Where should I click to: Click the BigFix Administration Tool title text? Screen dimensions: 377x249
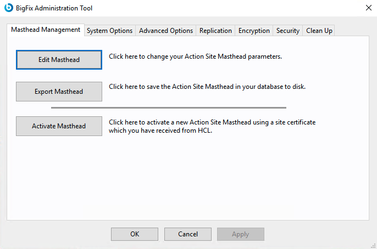[x=55, y=8]
